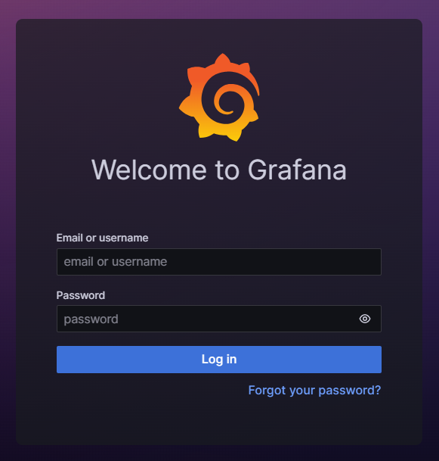Click the Password field label
This screenshot has height=461, width=439.
tap(81, 295)
